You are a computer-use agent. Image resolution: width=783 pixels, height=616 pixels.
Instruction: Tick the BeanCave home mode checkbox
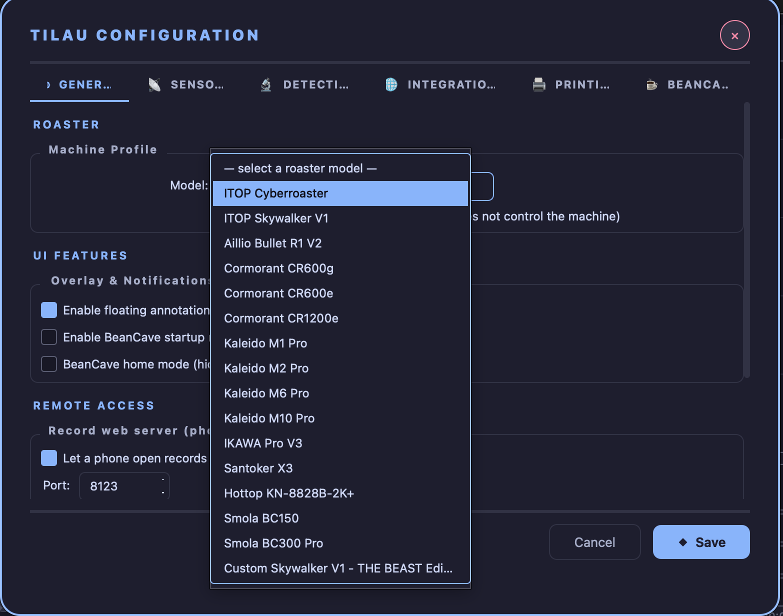(x=49, y=364)
